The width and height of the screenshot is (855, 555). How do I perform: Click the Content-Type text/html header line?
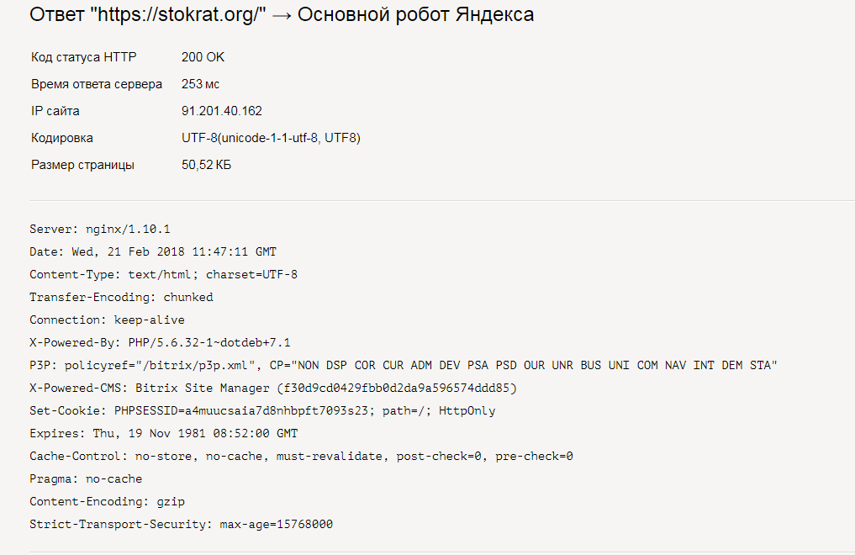coord(164,274)
